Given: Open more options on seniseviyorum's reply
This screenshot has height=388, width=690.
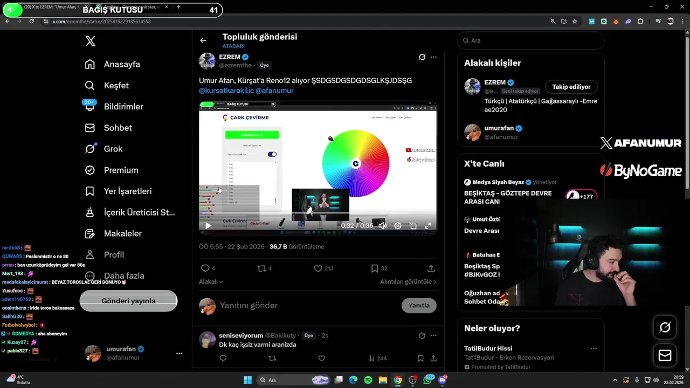Looking at the screenshot, I should tap(433, 336).
